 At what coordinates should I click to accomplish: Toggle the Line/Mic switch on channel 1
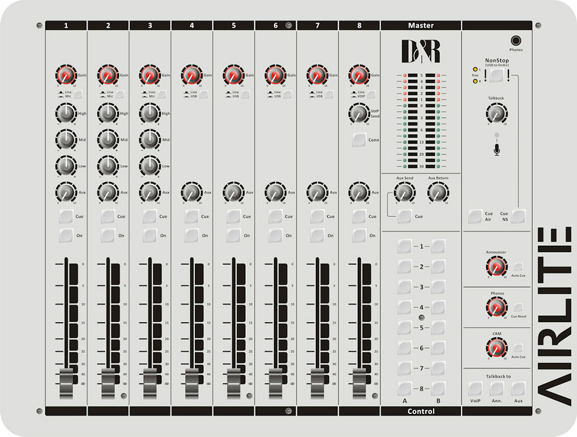[x=77, y=93]
